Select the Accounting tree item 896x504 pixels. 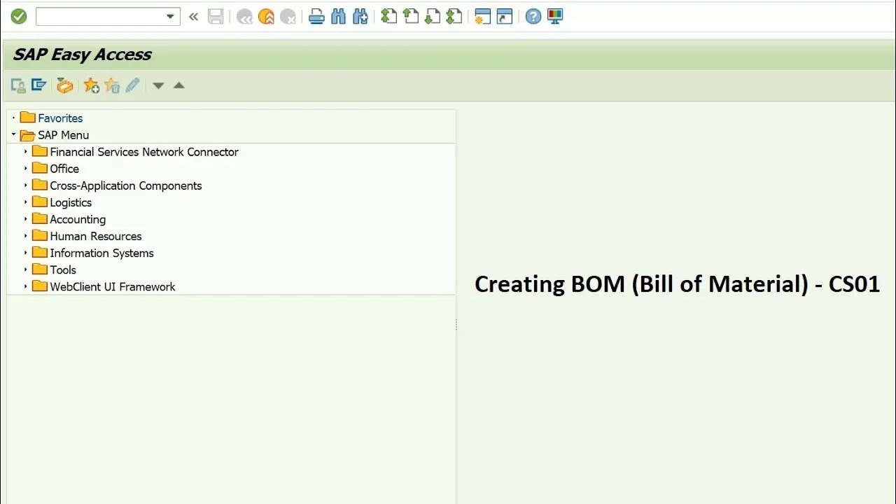point(78,219)
